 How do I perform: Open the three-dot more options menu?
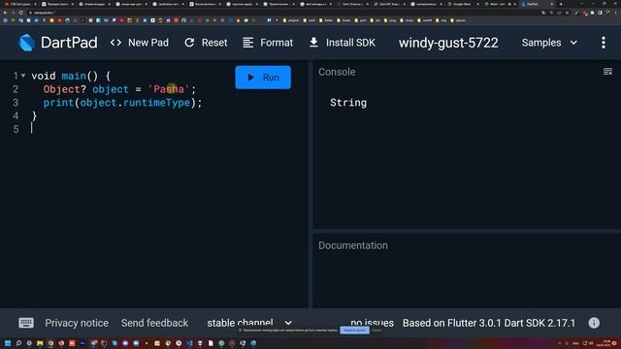coord(604,43)
